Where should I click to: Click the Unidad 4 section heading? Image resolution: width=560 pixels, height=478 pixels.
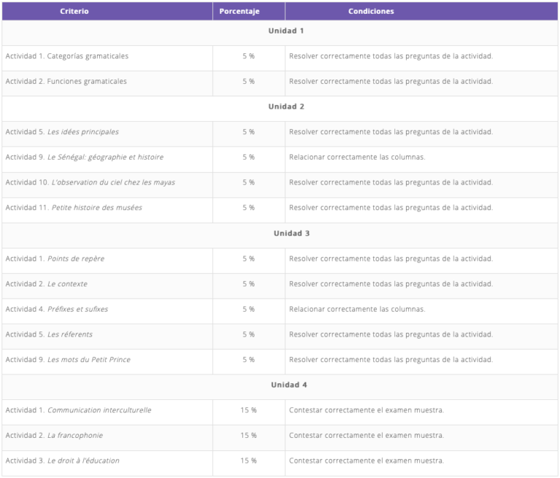tap(286, 385)
